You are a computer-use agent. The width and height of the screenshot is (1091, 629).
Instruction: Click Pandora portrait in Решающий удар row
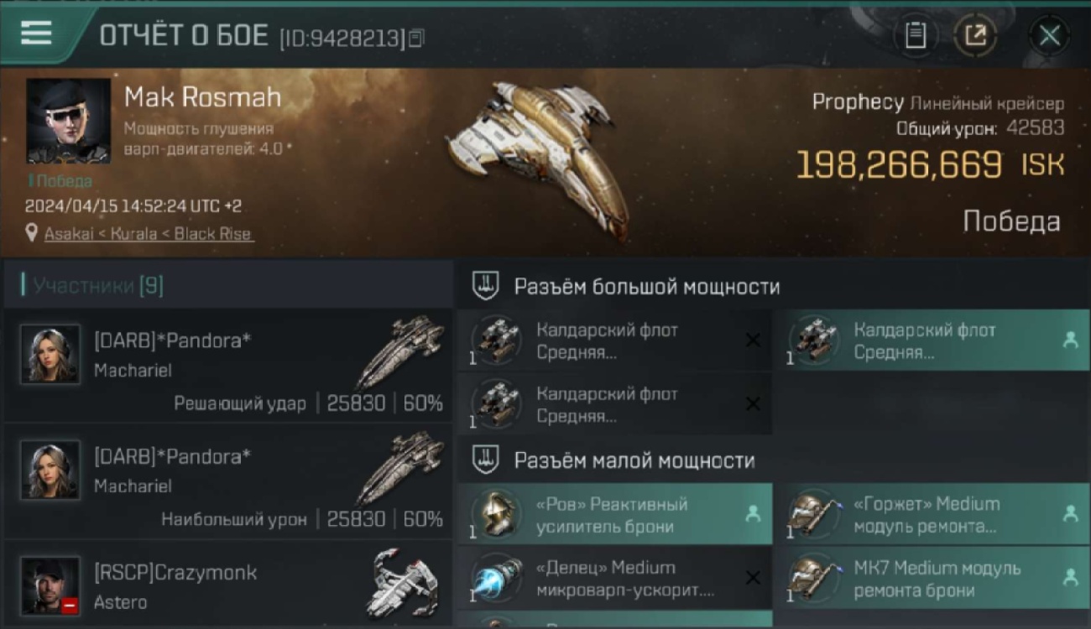click(50, 354)
